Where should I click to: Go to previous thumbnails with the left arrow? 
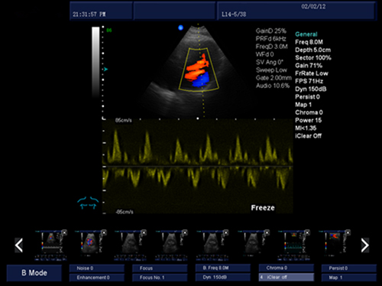(19, 245)
